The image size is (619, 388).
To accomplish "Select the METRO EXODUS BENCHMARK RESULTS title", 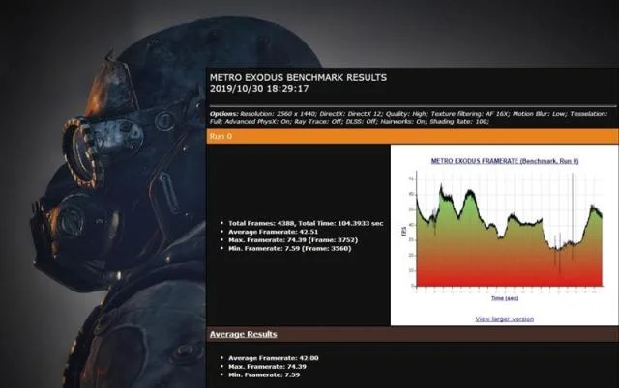I will [x=298, y=77].
